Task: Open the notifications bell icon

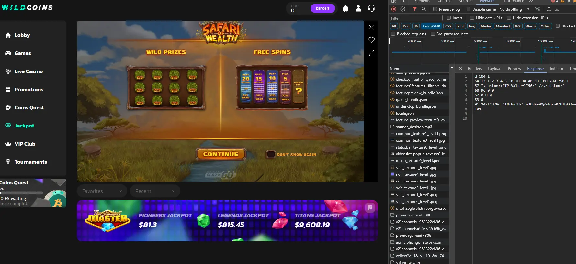Action: (345, 9)
